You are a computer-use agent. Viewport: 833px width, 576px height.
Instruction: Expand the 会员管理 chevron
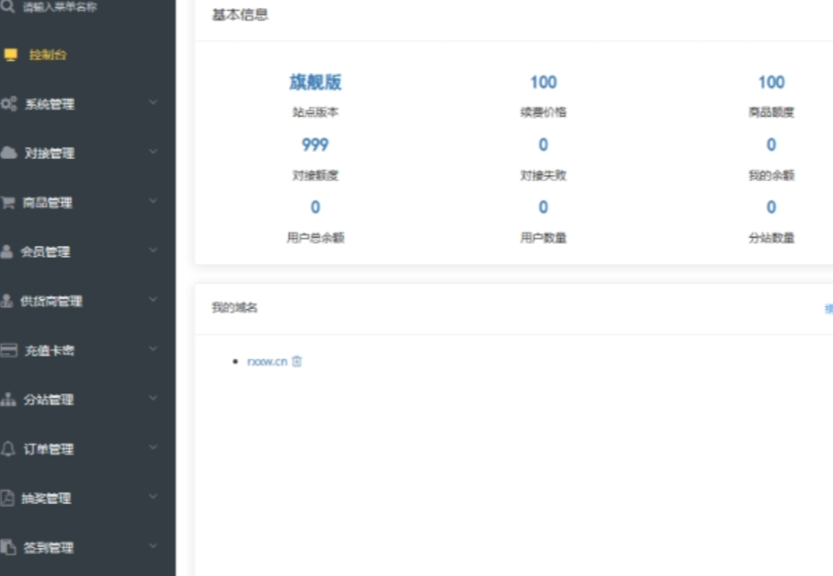pyautogui.click(x=153, y=250)
